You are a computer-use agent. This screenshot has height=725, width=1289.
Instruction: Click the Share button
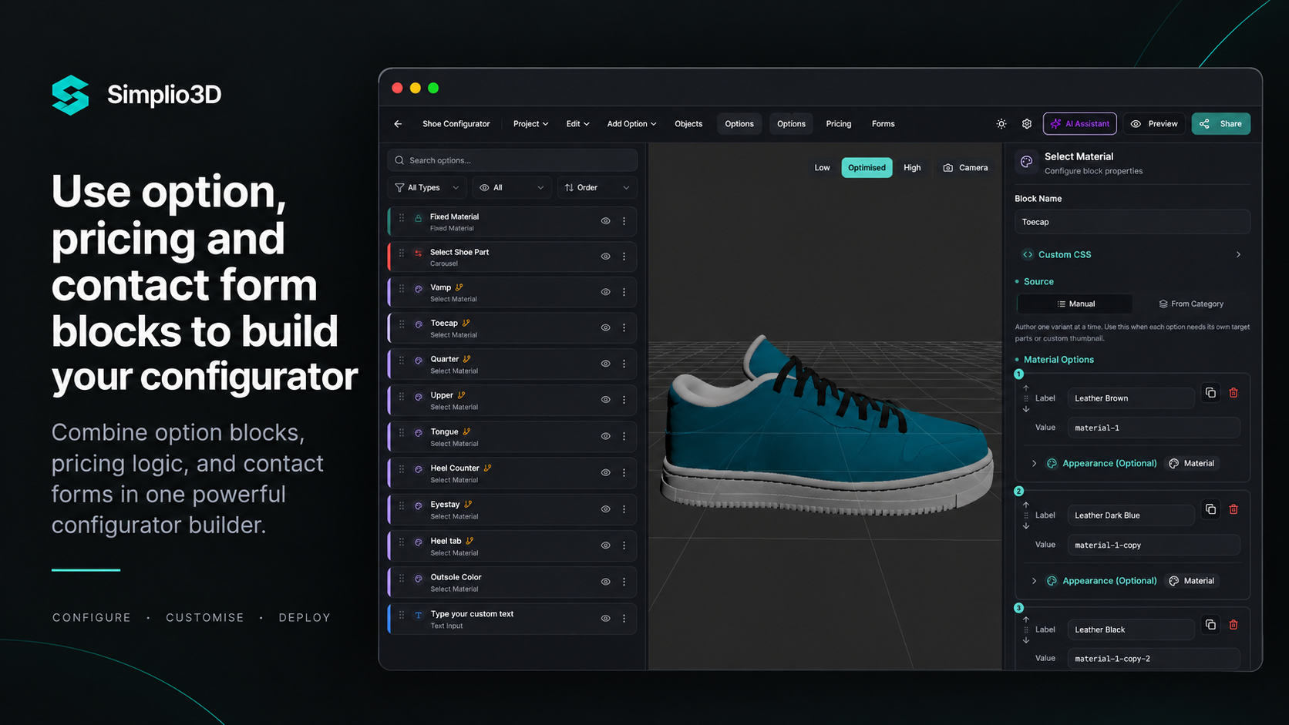(x=1221, y=124)
